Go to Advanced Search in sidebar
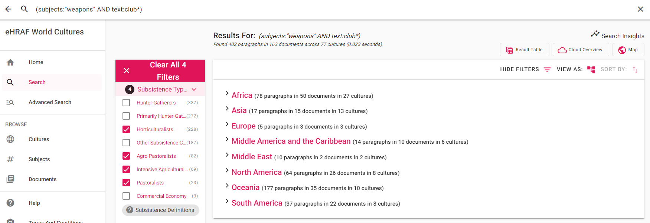Screen dimensions: 650x223 50,102
